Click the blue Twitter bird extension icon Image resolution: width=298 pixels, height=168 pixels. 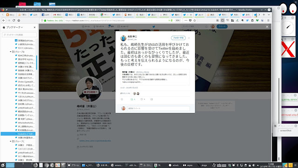pos(247,21)
